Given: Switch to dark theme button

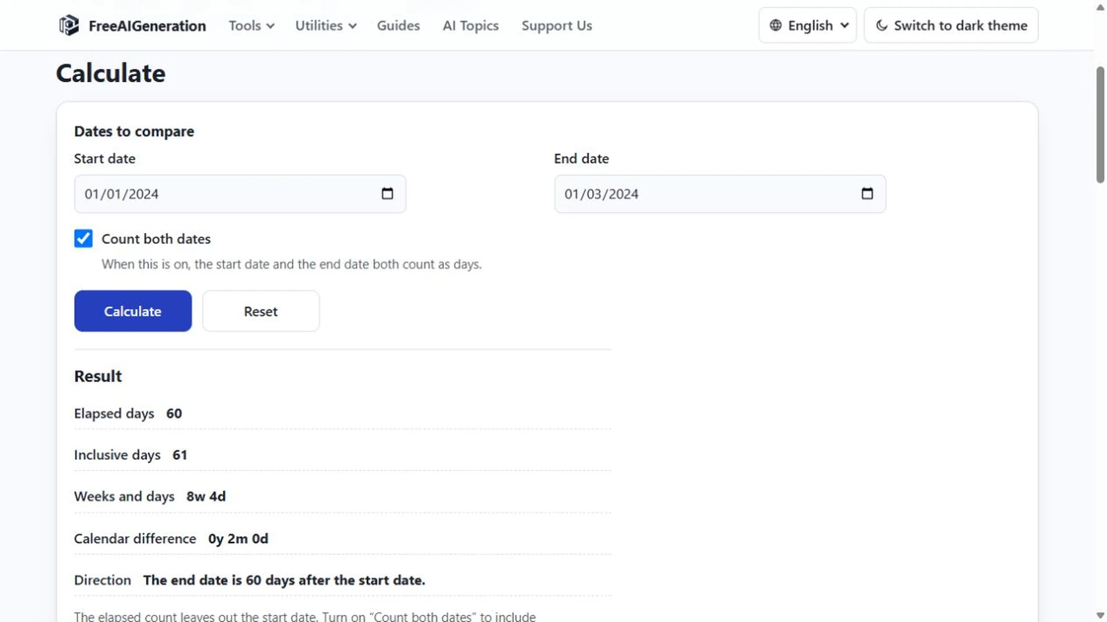Looking at the screenshot, I should [951, 26].
